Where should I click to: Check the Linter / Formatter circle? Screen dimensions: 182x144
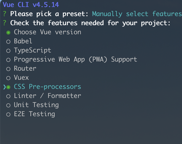pyautogui.click(x=8, y=96)
